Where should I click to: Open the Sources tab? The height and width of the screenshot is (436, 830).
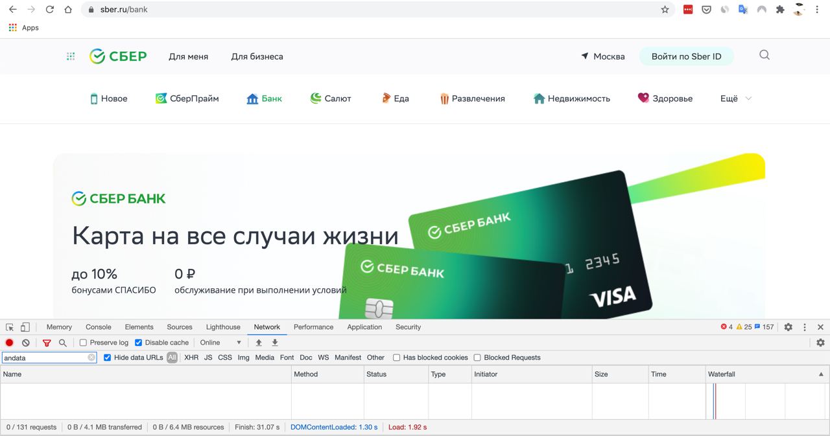180,327
